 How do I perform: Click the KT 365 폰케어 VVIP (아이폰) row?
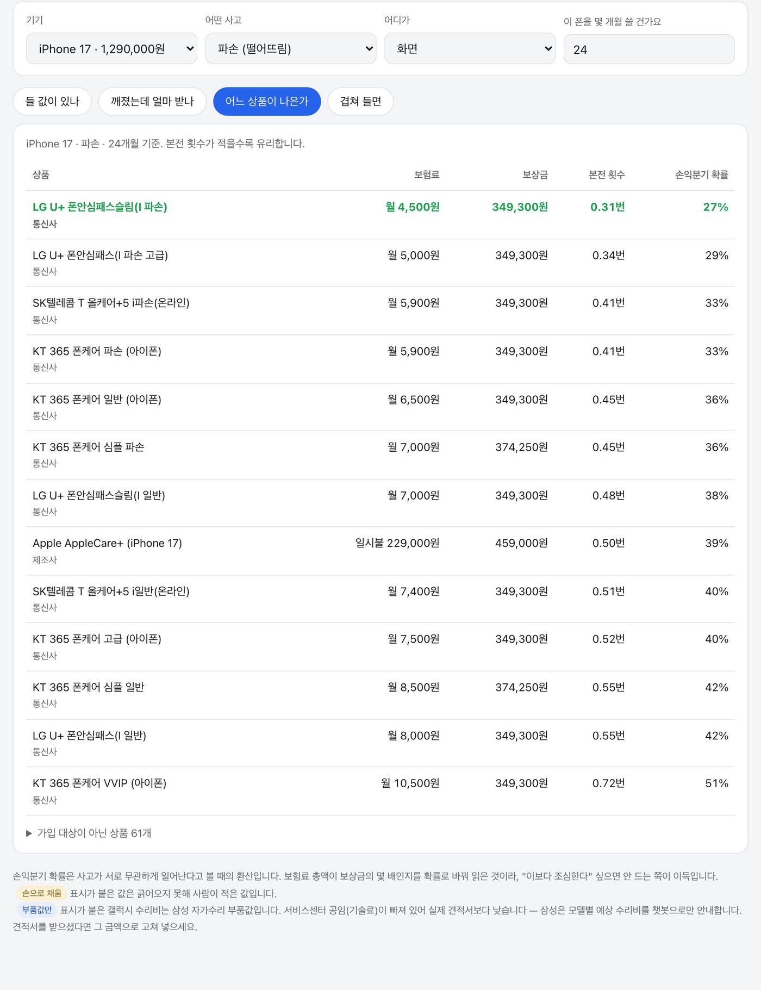click(x=380, y=791)
